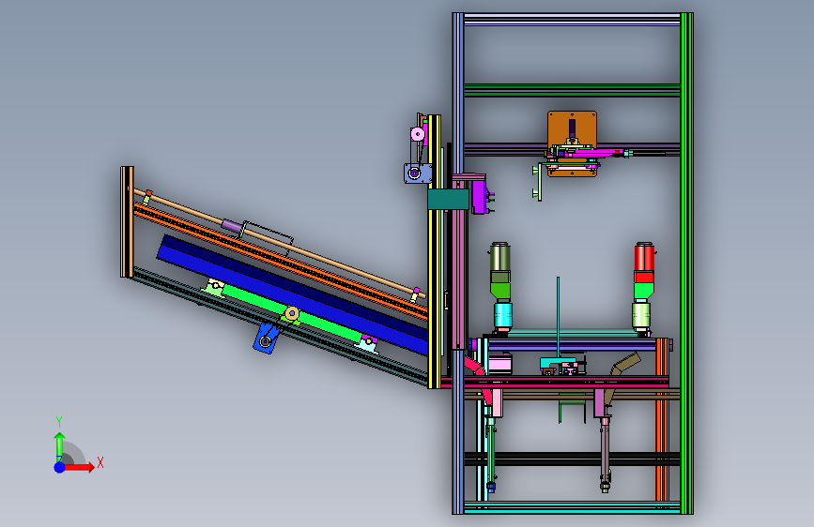Viewport: 814px width, 527px height.
Task: Select the purple sleeve on the tan rod
Action: 232,226
